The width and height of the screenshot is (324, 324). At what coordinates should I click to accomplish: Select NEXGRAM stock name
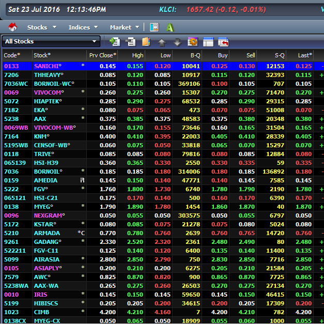(49, 215)
